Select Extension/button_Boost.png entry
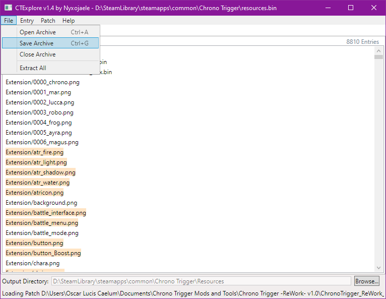 point(43,253)
